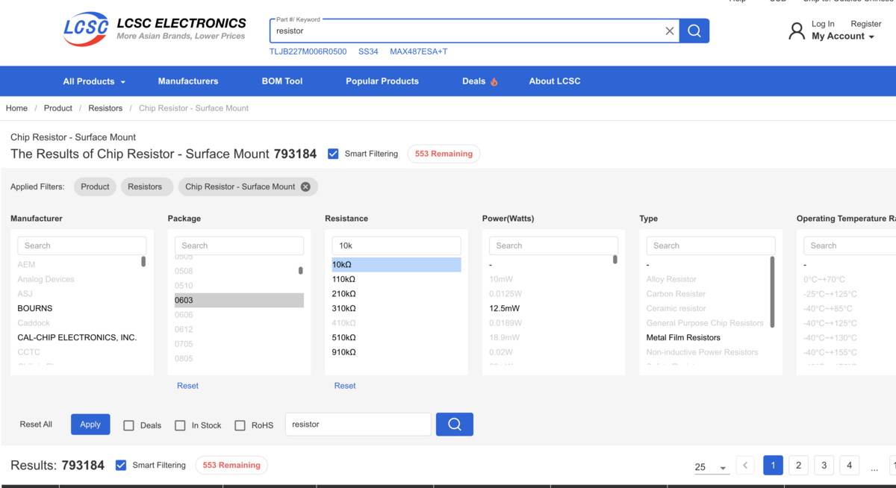Image resolution: width=896 pixels, height=488 pixels.
Task: Select 10kΩ resistance
Action: point(396,264)
